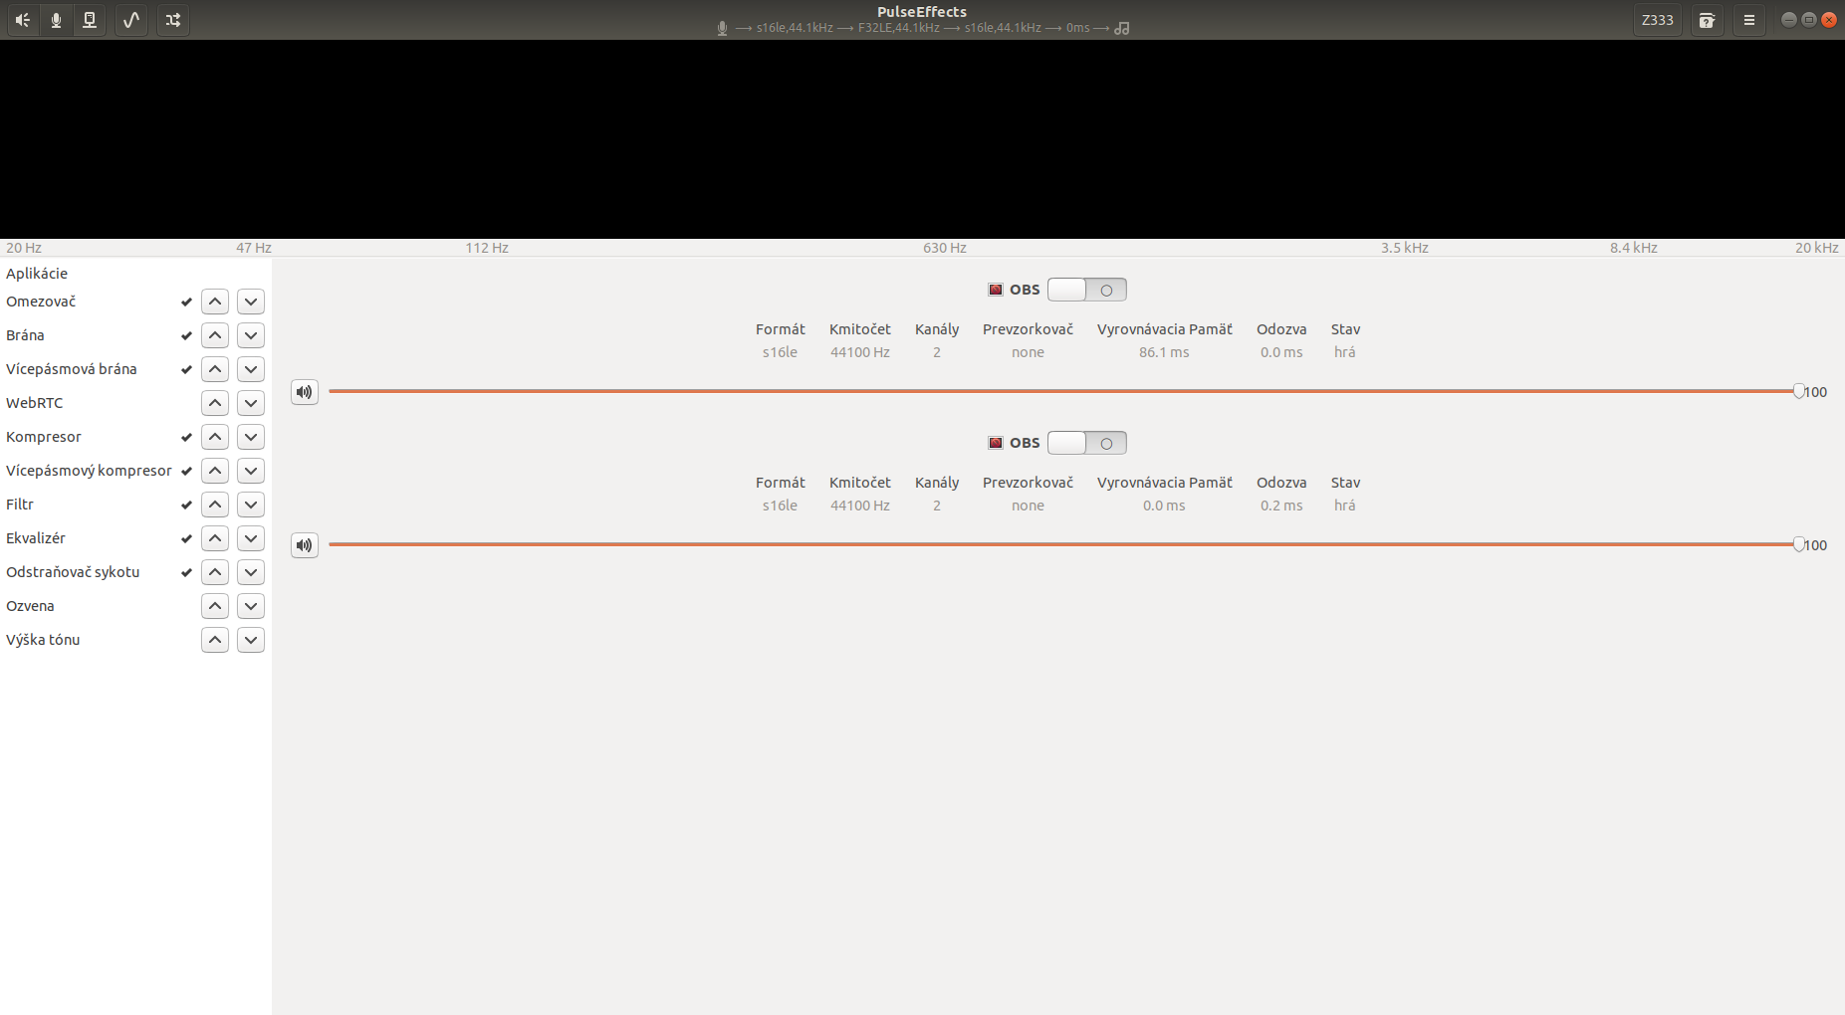Click the 0.2 ms latency value
Screen dimensions: 1845x1015
[1281, 506]
